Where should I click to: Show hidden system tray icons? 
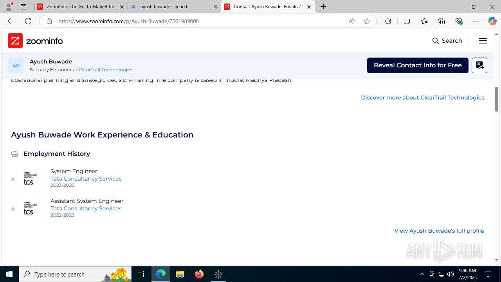[x=422, y=274]
